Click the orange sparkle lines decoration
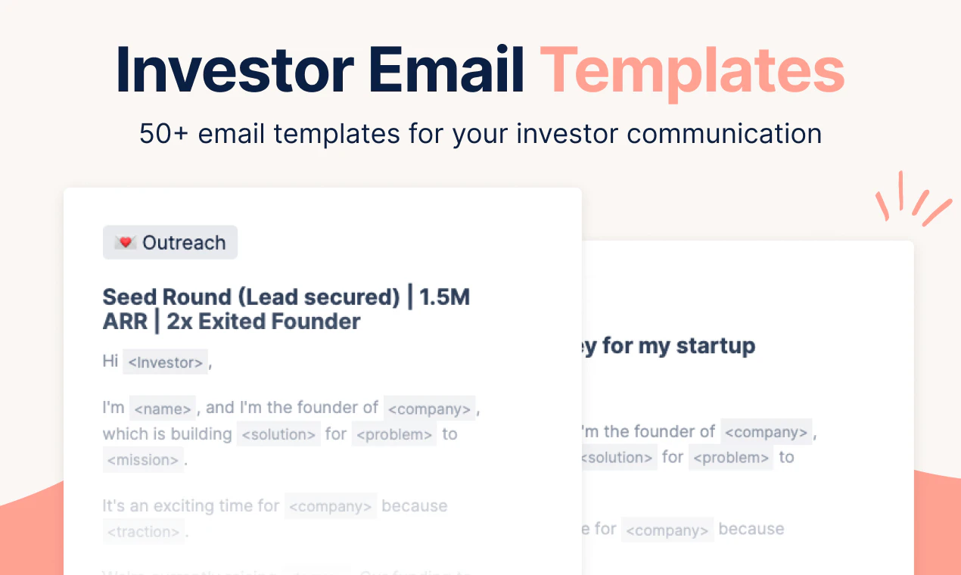Screen dimensions: 961x575 click(913, 198)
